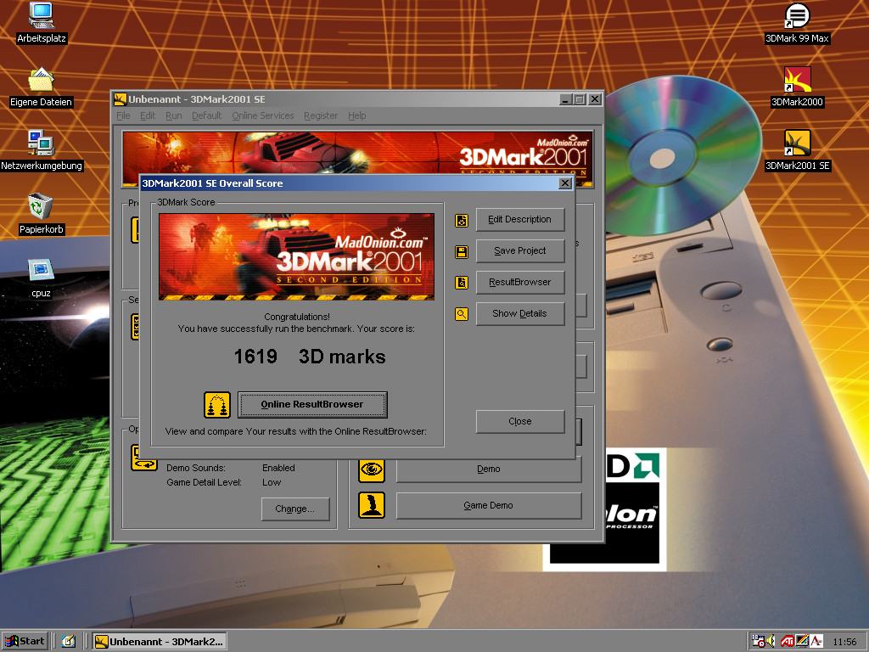The image size is (869, 652).
Task: Click the Close button in score dialog
Action: tap(520, 421)
